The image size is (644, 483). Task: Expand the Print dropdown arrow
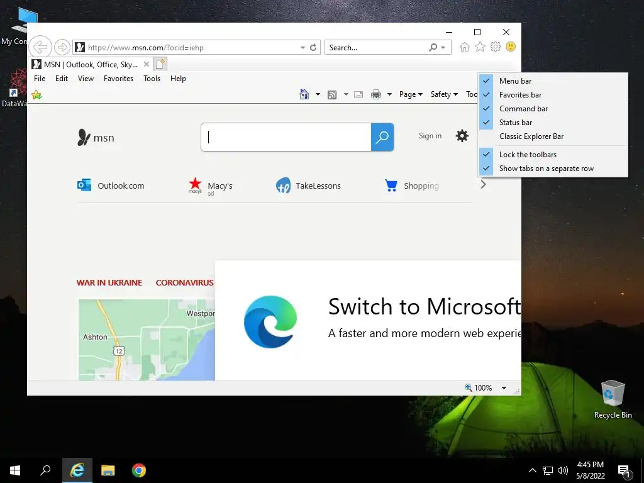point(389,95)
